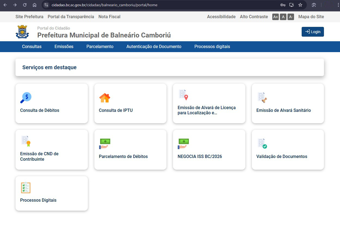Open the Parcelamento menu

pyautogui.click(x=100, y=47)
